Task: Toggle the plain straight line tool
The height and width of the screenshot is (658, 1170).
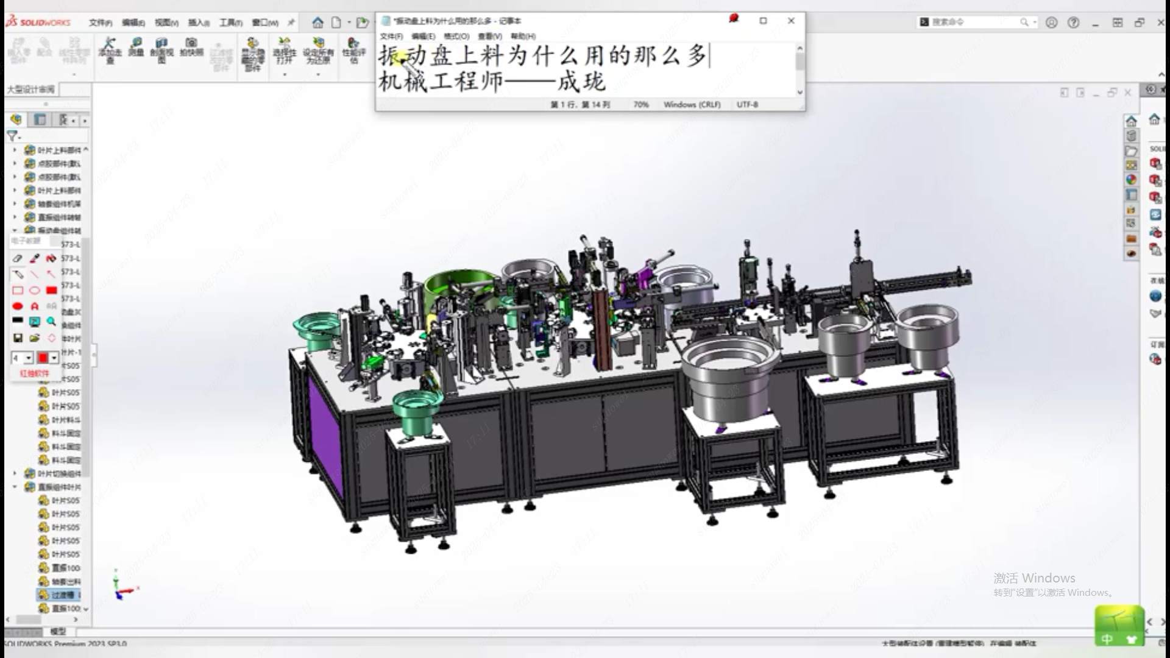Action: 35,274
